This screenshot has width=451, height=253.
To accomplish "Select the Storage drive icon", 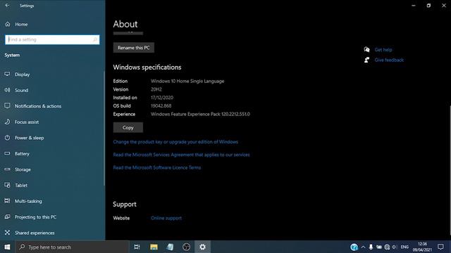I will [x=7, y=169].
